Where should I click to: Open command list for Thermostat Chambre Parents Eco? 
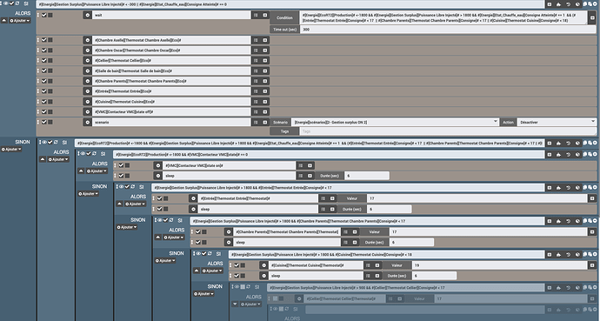[x=256, y=81]
